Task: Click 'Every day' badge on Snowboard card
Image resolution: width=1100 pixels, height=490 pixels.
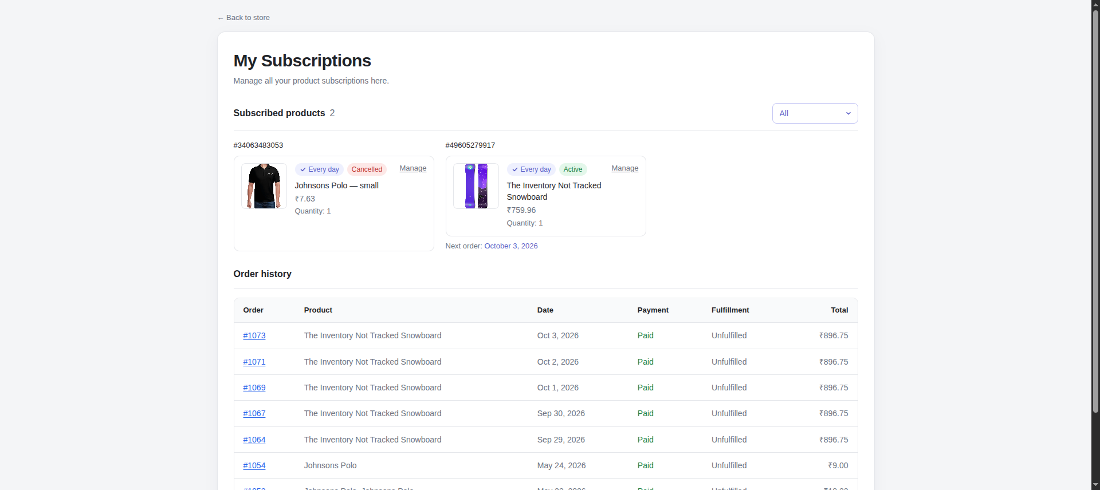Action: (531, 169)
